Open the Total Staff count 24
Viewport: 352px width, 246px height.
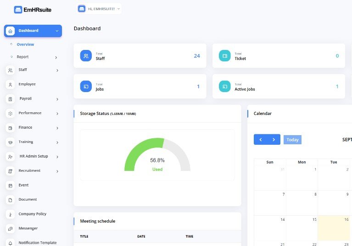[197, 56]
